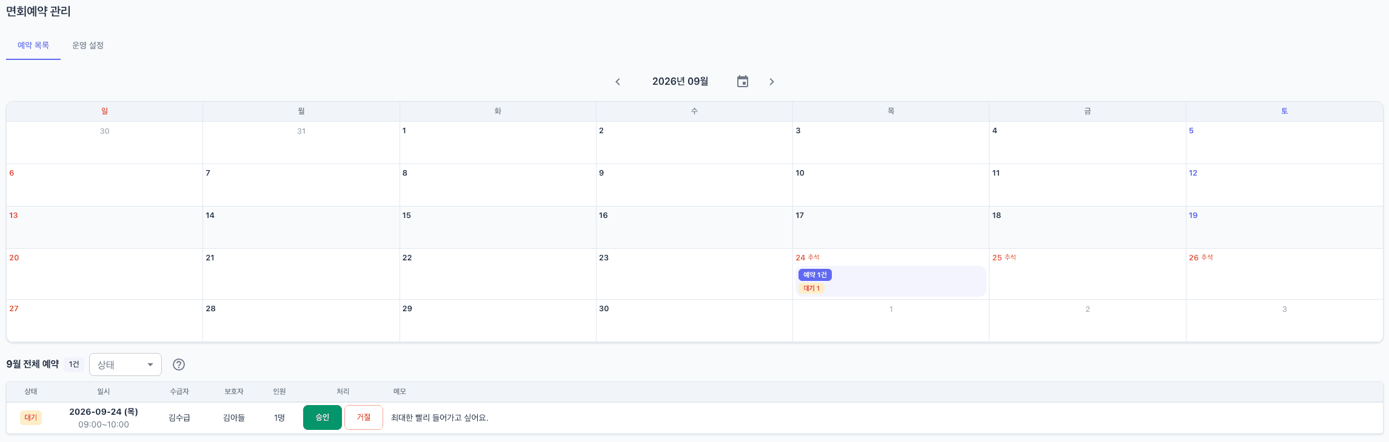This screenshot has height=442, width=1389.
Task: Click the 1건 count badge
Action: click(74, 364)
